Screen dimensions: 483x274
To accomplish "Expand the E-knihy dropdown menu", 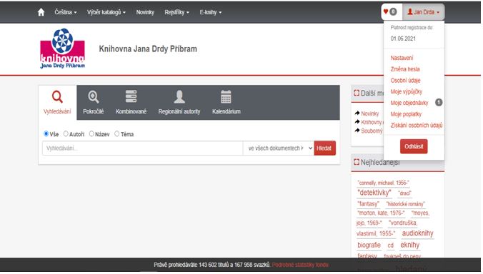I will point(210,12).
